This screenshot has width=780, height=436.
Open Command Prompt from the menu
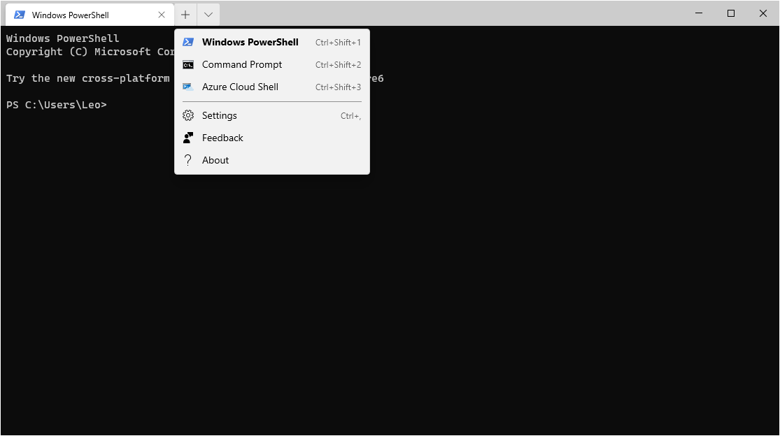click(x=241, y=64)
